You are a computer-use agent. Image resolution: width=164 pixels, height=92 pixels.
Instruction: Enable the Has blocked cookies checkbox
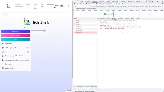point(150,6)
